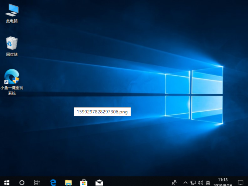Open Microsoft Store from the taskbar
This screenshot has width=248, height=186.
click(84, 182)
